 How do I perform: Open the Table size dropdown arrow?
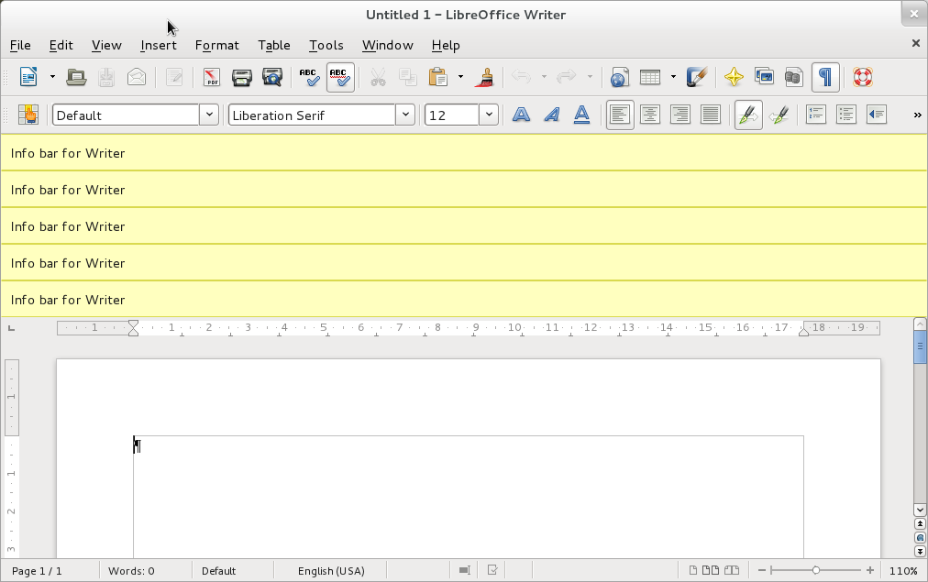click(x=673, y=77)
